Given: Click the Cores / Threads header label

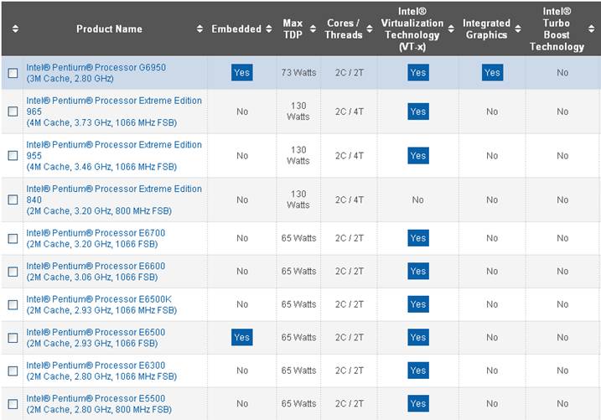Looking at the screenshot, I should (344, 29).
